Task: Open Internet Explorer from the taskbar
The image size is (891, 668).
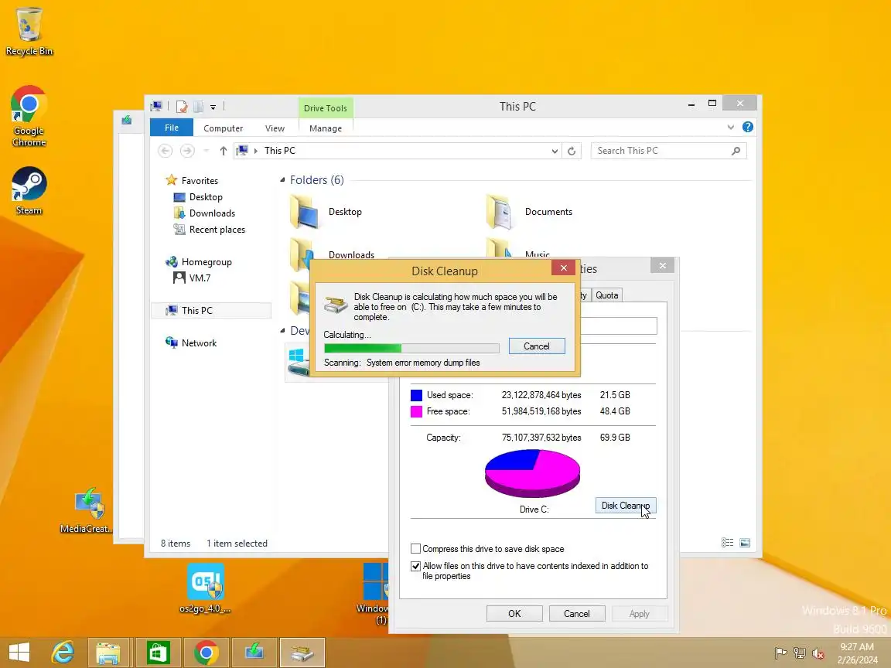Action: (x=63, y=653)
